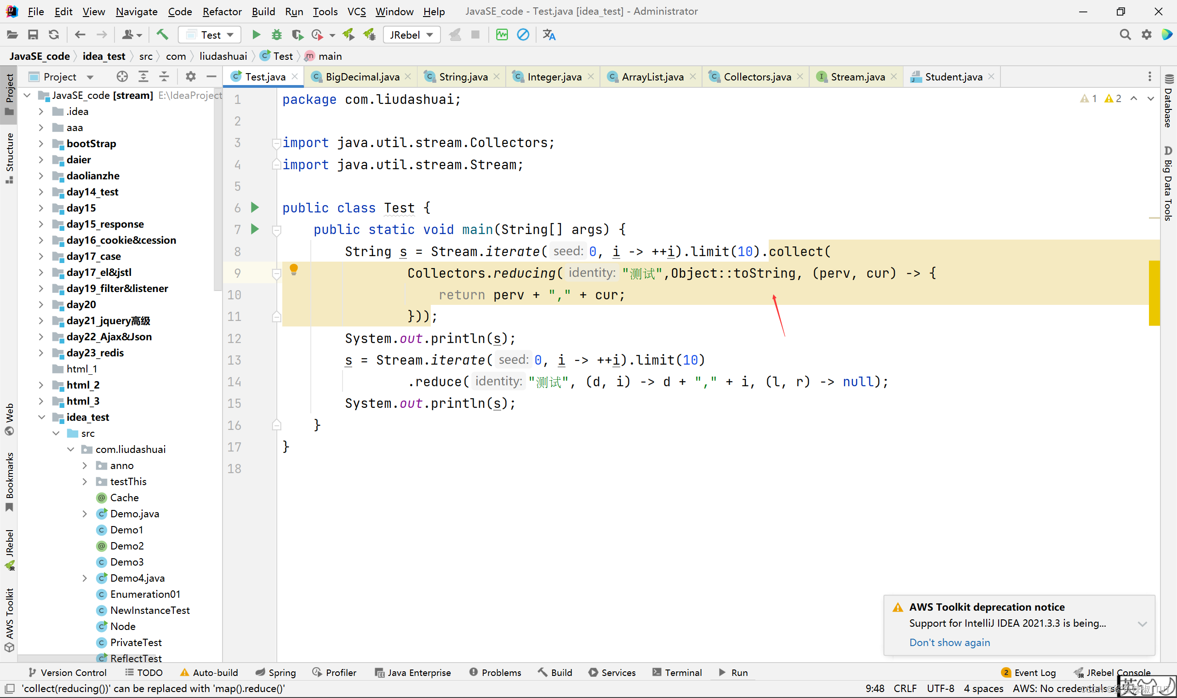Expand the com.liudashuai package folder
This screenshot has height=698, width=1177.
[x=73, y=449]
